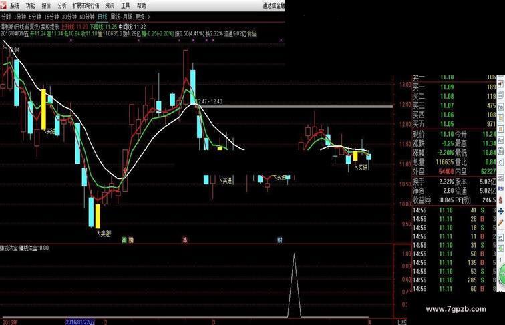505x325 pixels.
Task: Click the 内盘 62227 value
Action: tap(488, 172)
